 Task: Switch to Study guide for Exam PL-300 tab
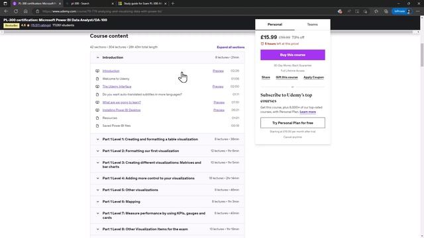tap(142, 4)
